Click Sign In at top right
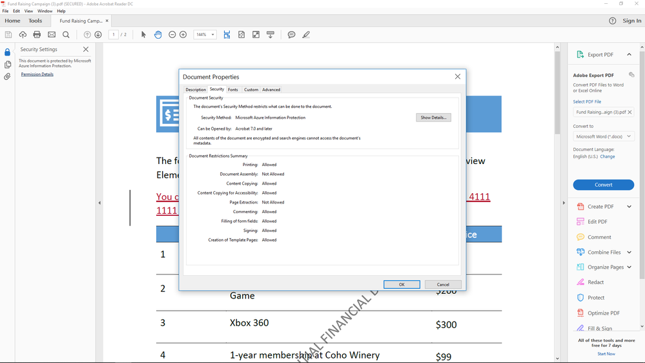Image resolution: width=645 pixels, height=363 pixels. point(632,21)
